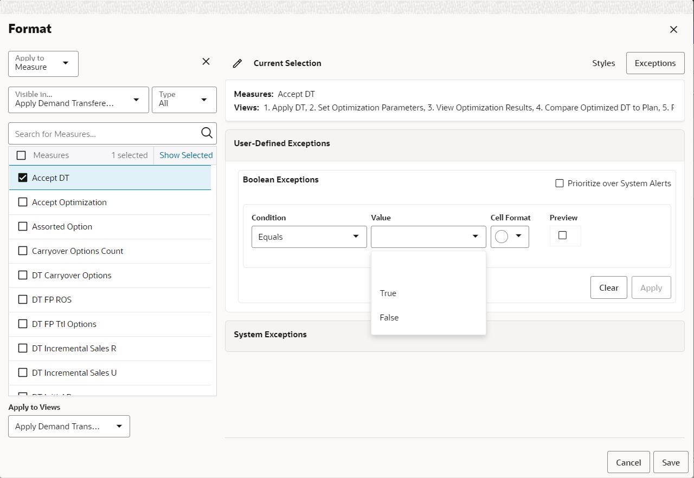Close the Format dialog with the X icon

673,29
